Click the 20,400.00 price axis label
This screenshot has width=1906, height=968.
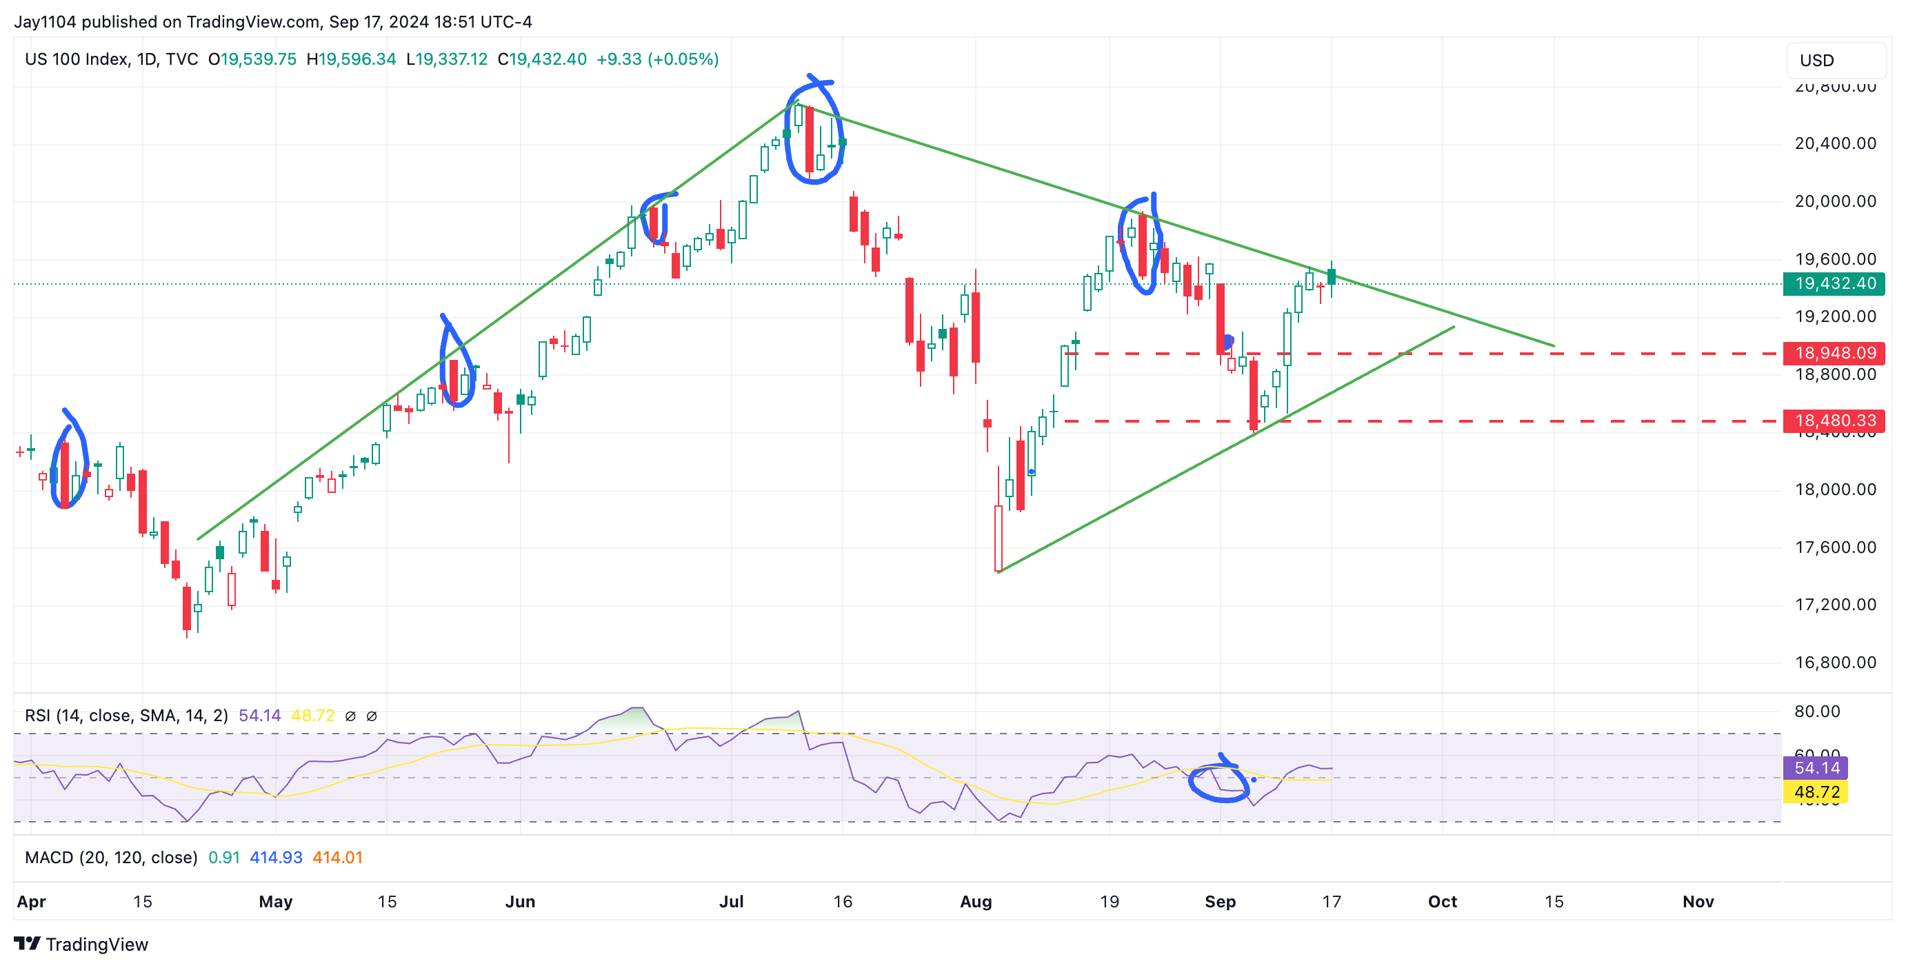pyautogui.click(x=1835, y=143)
